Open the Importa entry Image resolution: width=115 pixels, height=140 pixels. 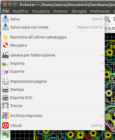click(53, 63)
